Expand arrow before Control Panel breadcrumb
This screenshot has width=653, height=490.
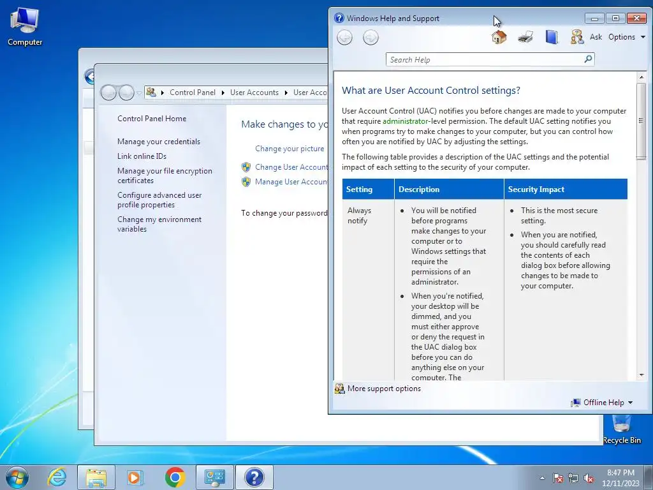click(x=163, y=93)
